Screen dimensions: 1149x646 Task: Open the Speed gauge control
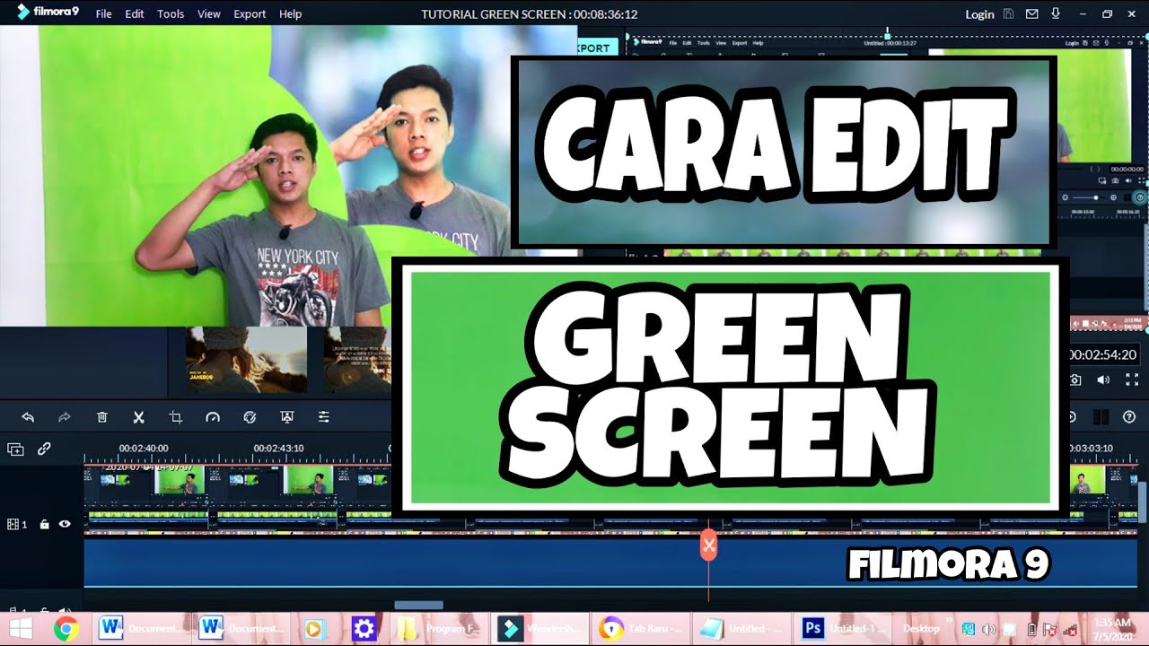tap(213, 417)
